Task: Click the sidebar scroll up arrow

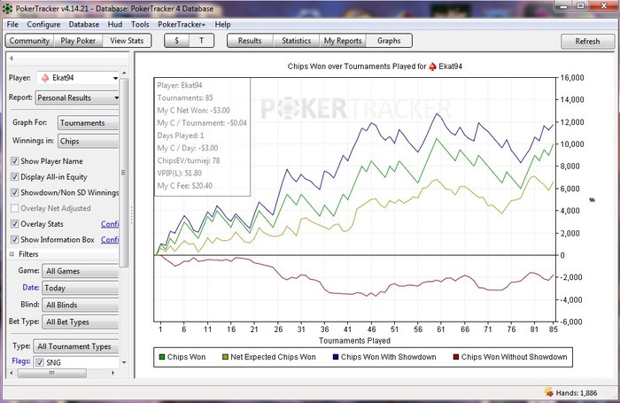Action: (124, 74)
